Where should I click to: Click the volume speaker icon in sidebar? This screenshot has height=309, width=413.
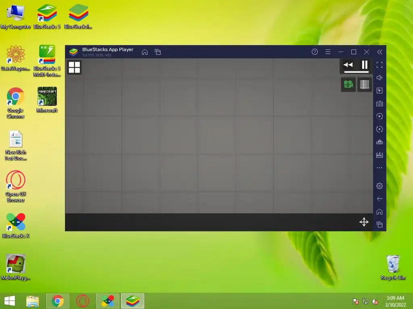pyautogui.click(x=379, y=78)
